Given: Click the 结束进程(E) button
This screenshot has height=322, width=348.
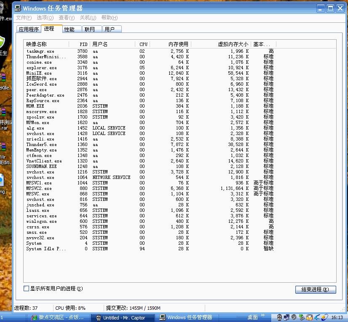Looking at the screenshot, I should coord(316,290).
